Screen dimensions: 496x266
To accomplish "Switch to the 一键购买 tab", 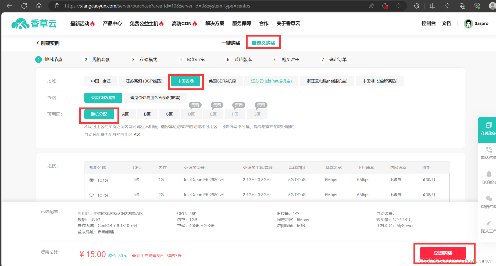I will [x=231, y=43].
